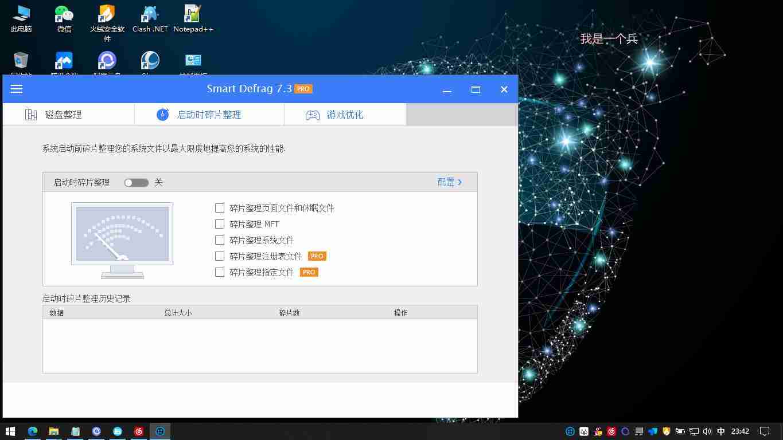This screenshot has height=440, width=783.
Task: Select the Notepad++ desktop shortcut
Action: (193, 19)
